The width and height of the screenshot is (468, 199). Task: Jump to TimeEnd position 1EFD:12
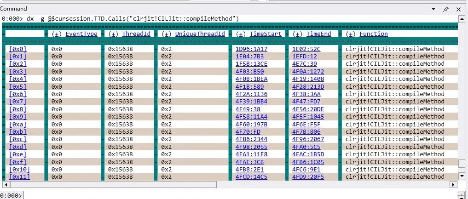305,57
